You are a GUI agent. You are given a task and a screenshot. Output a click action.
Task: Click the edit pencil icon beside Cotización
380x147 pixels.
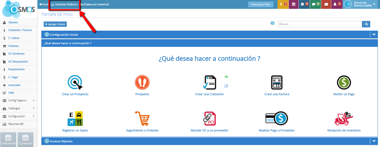pos(226,86)
